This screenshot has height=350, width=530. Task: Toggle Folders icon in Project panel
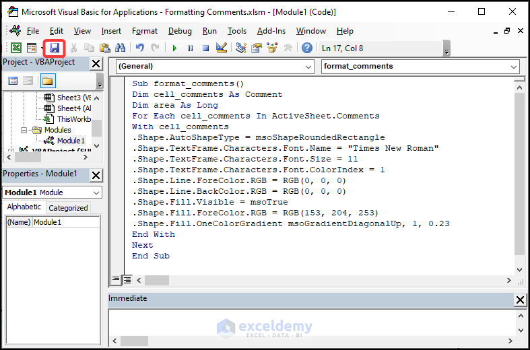pyautogui.click(x=48, y=81)
